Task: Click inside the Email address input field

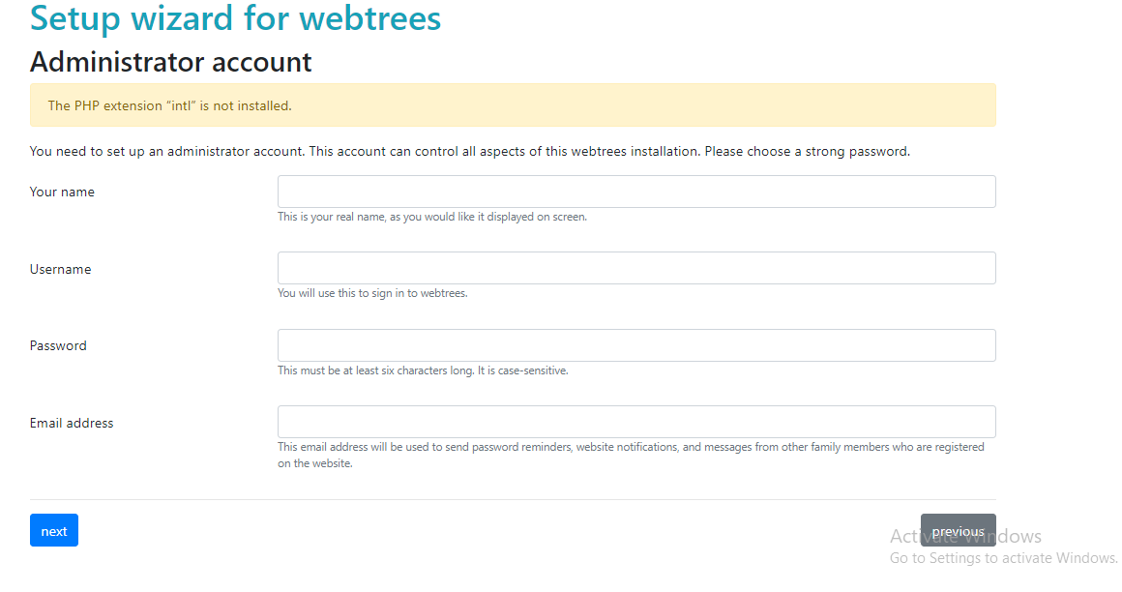Action: 635,421
